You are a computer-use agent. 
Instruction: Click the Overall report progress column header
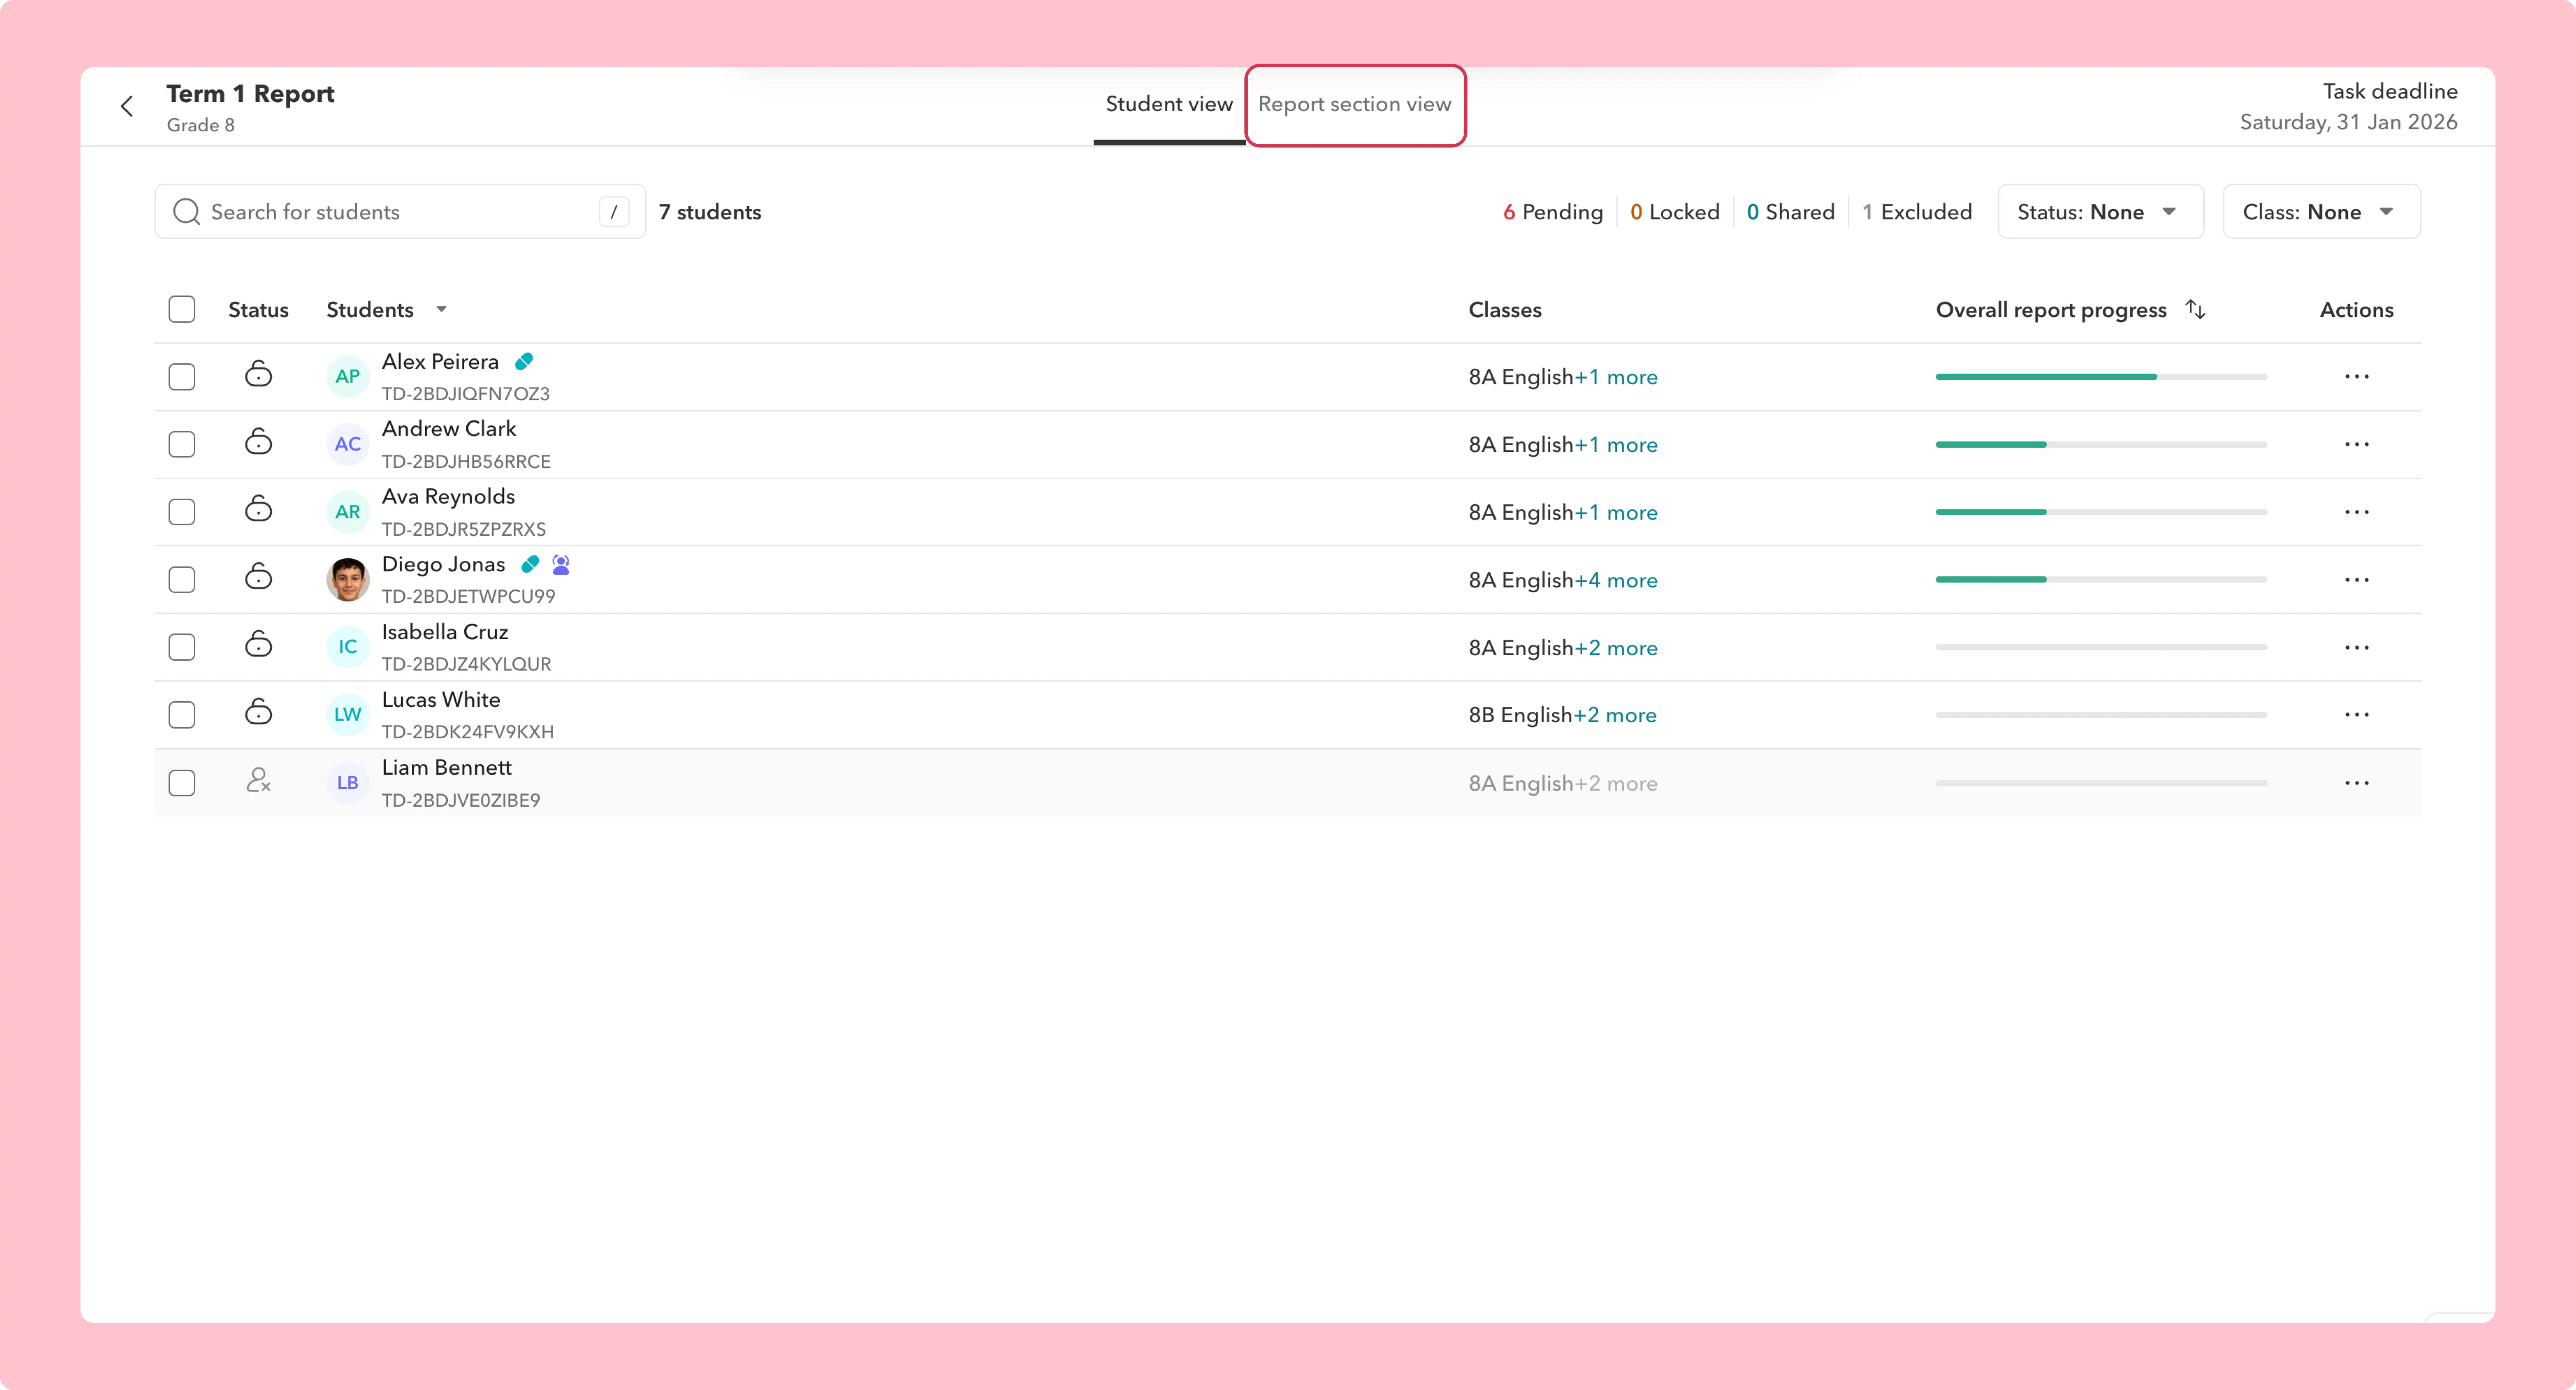click(x=2051, y=310)
